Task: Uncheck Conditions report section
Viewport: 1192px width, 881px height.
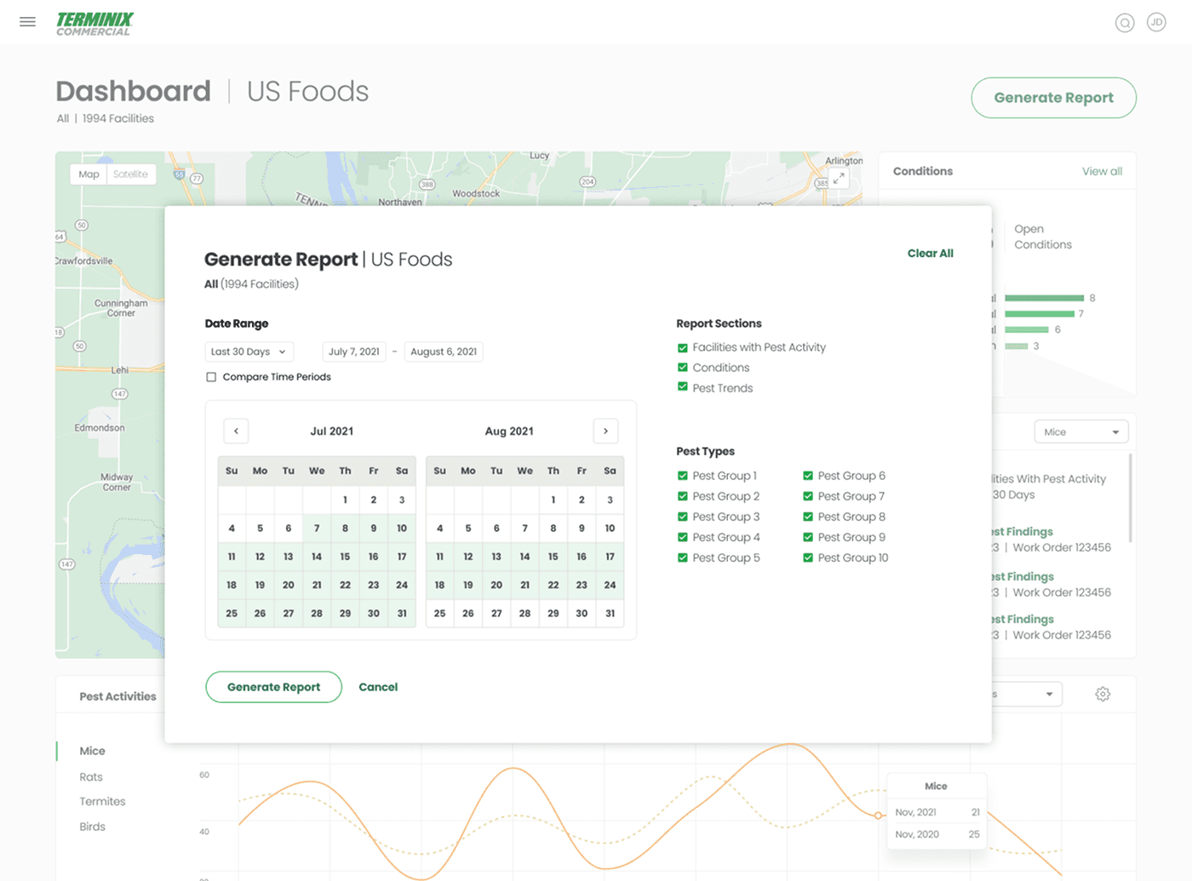Action: 683,368
